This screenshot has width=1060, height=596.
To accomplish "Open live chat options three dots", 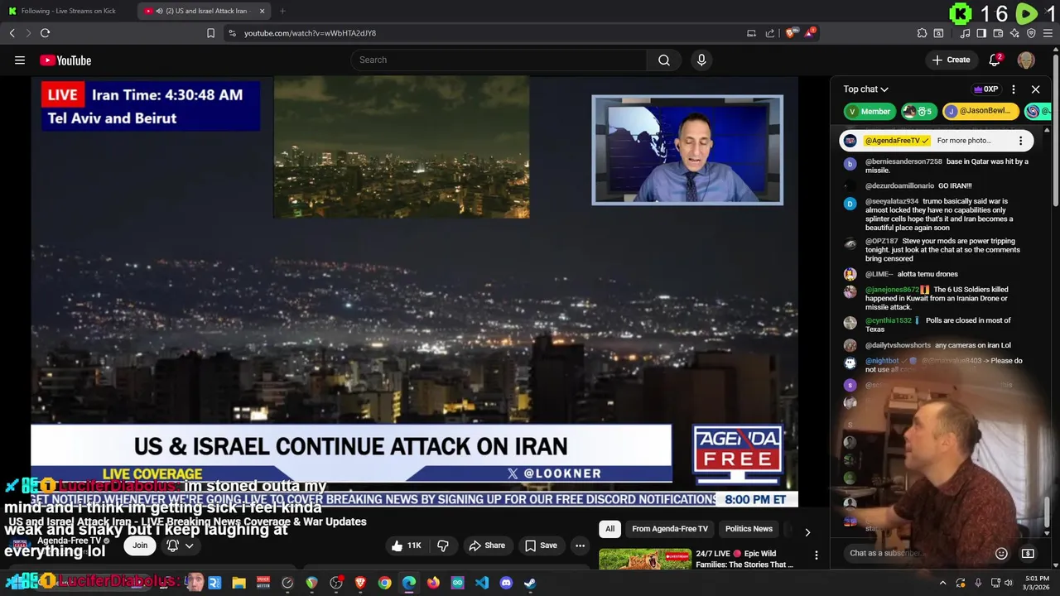I will (x=1014, y=89).
